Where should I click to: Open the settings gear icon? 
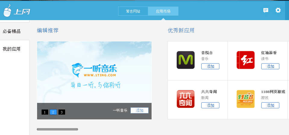pos(278,10)
